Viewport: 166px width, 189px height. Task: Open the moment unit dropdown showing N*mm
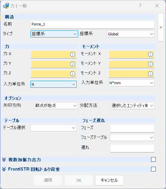click(131, 83)
